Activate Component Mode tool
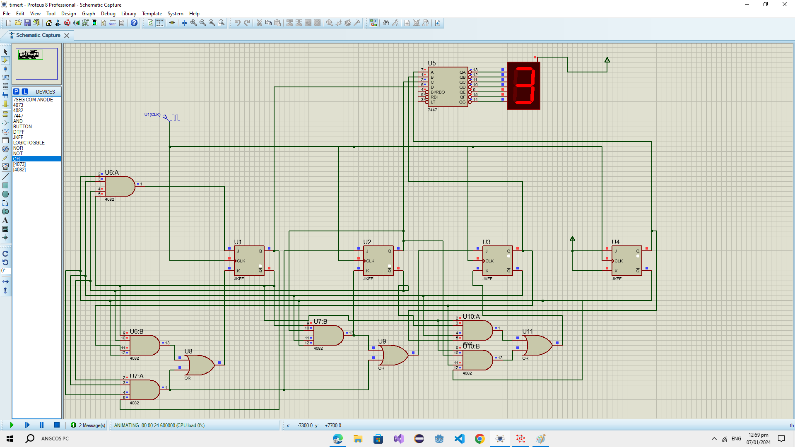The width and height of the screenshot is (795, 447). point(5,60)
